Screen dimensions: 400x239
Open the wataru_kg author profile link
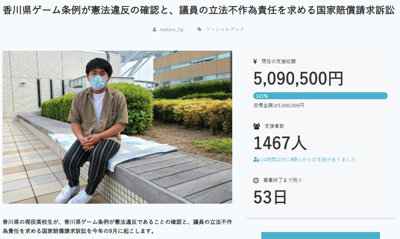click(x=172, y=29)
